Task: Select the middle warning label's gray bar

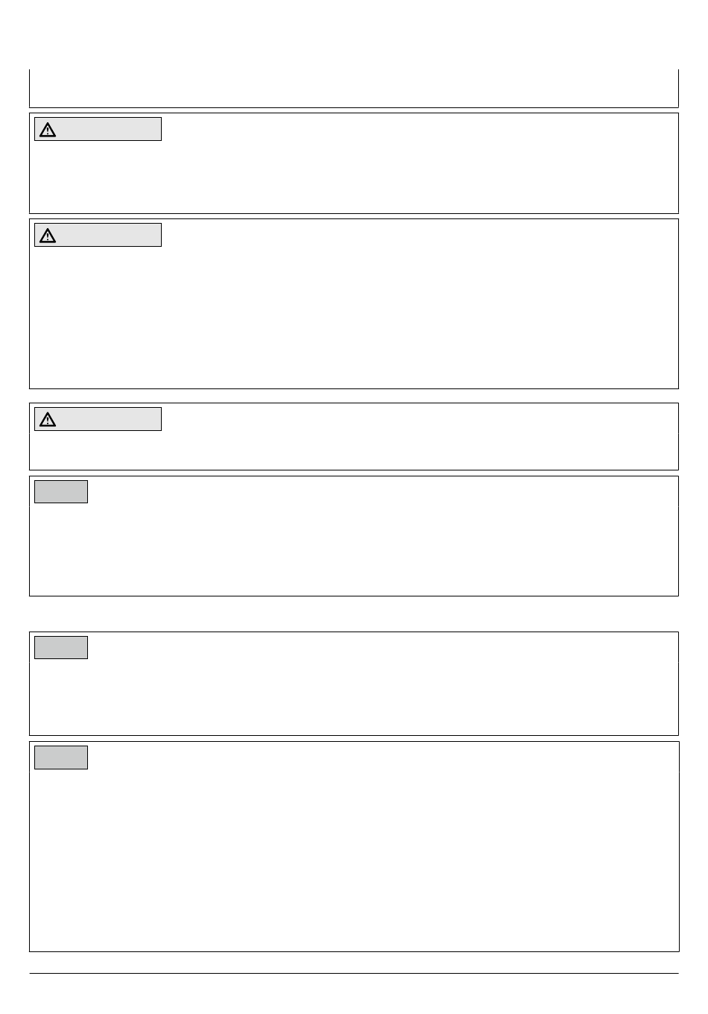Action: tap(98, 235)
